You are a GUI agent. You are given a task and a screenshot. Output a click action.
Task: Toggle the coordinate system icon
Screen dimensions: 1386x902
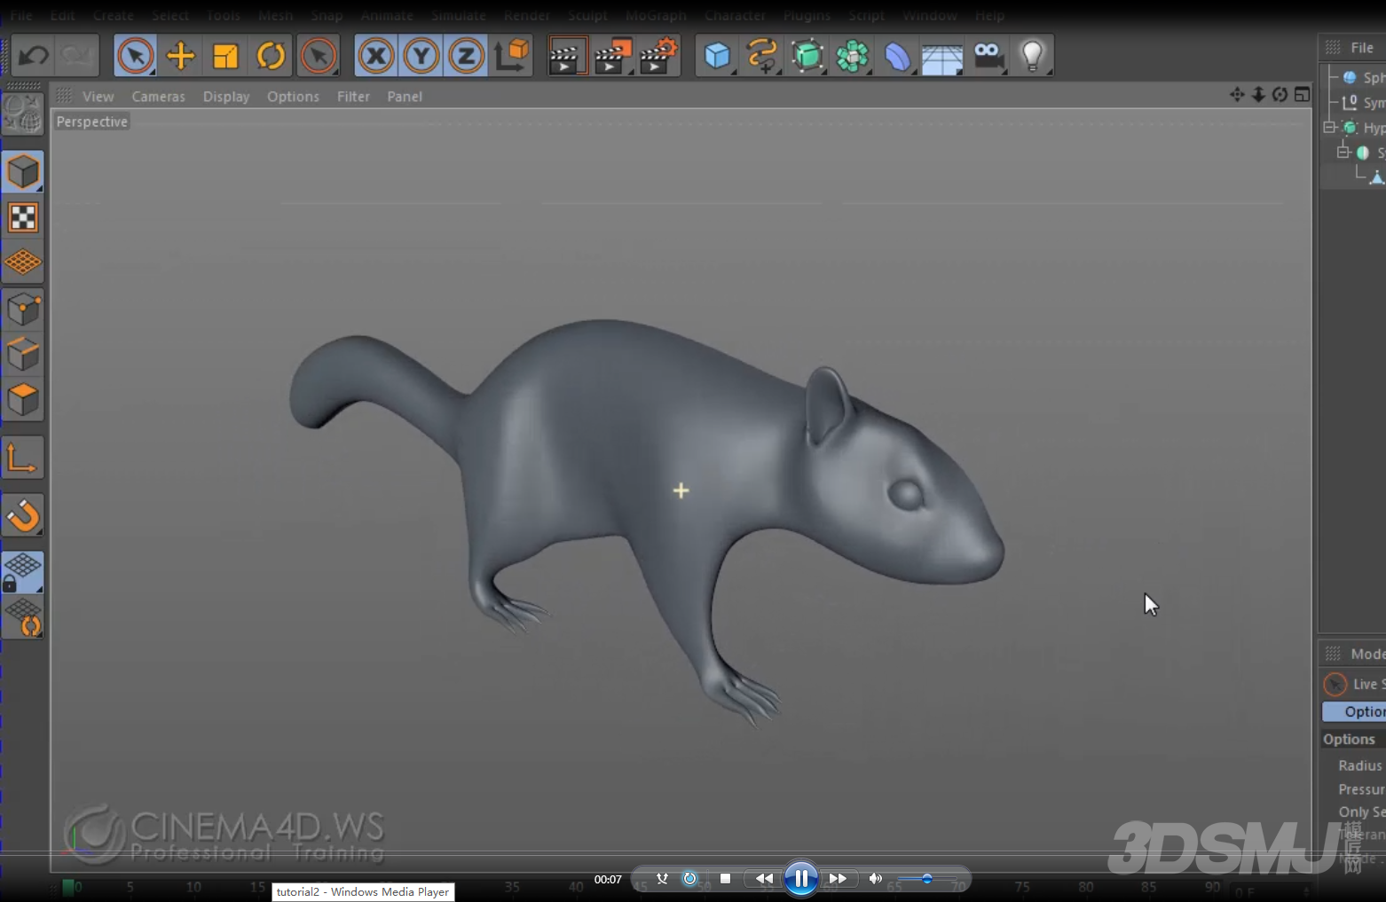point(512,56)
